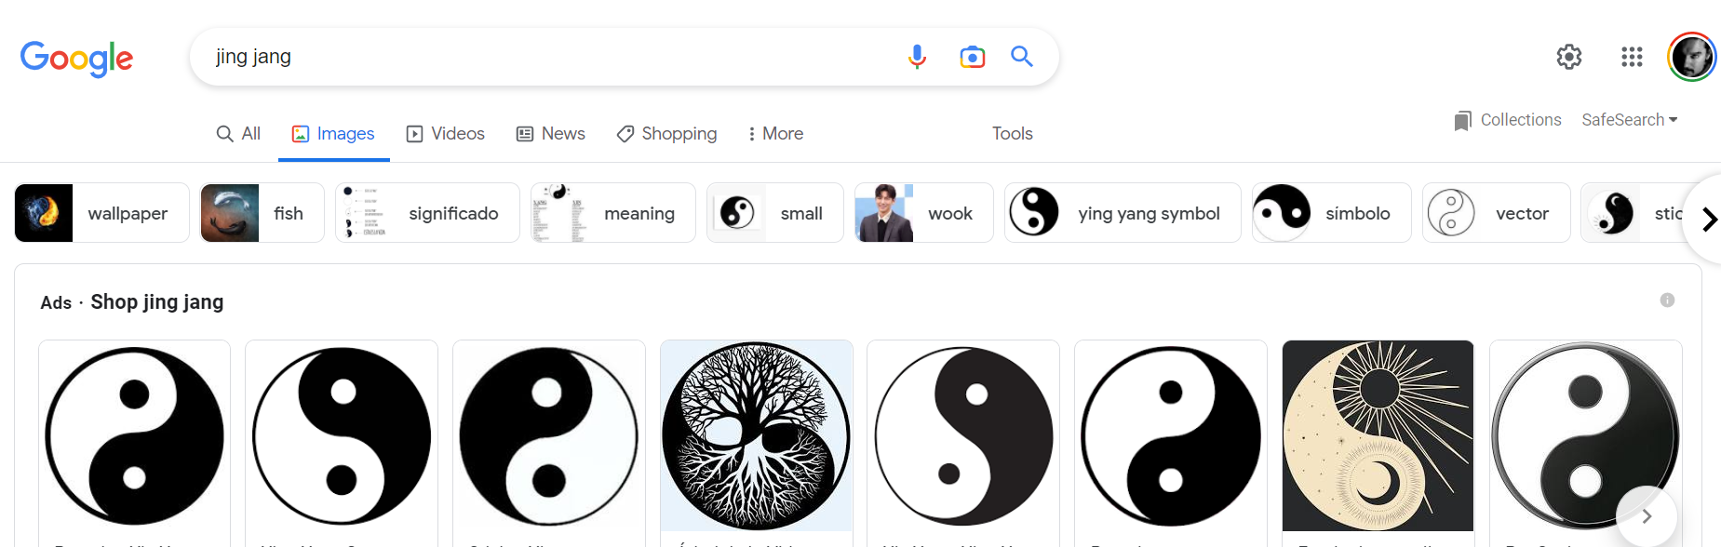
Task: Open the tree of life yin yang thumbnail
Action: [756, 435]
